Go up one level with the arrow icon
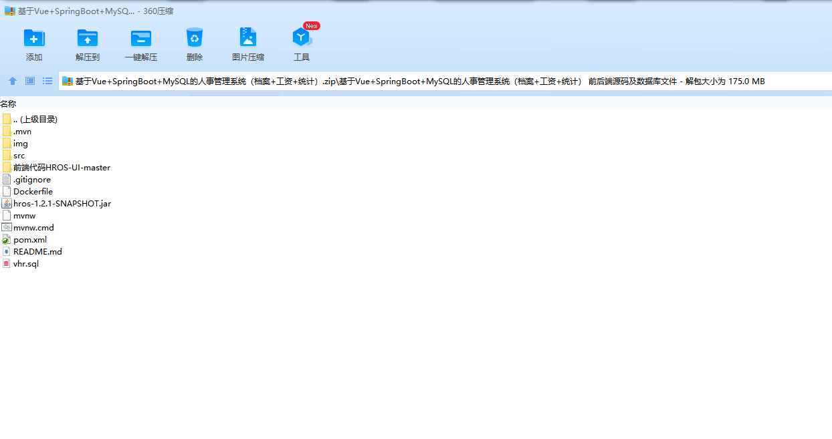Image resolution: width=832 pixels, height=439 pixels. [x=13, y=81]
